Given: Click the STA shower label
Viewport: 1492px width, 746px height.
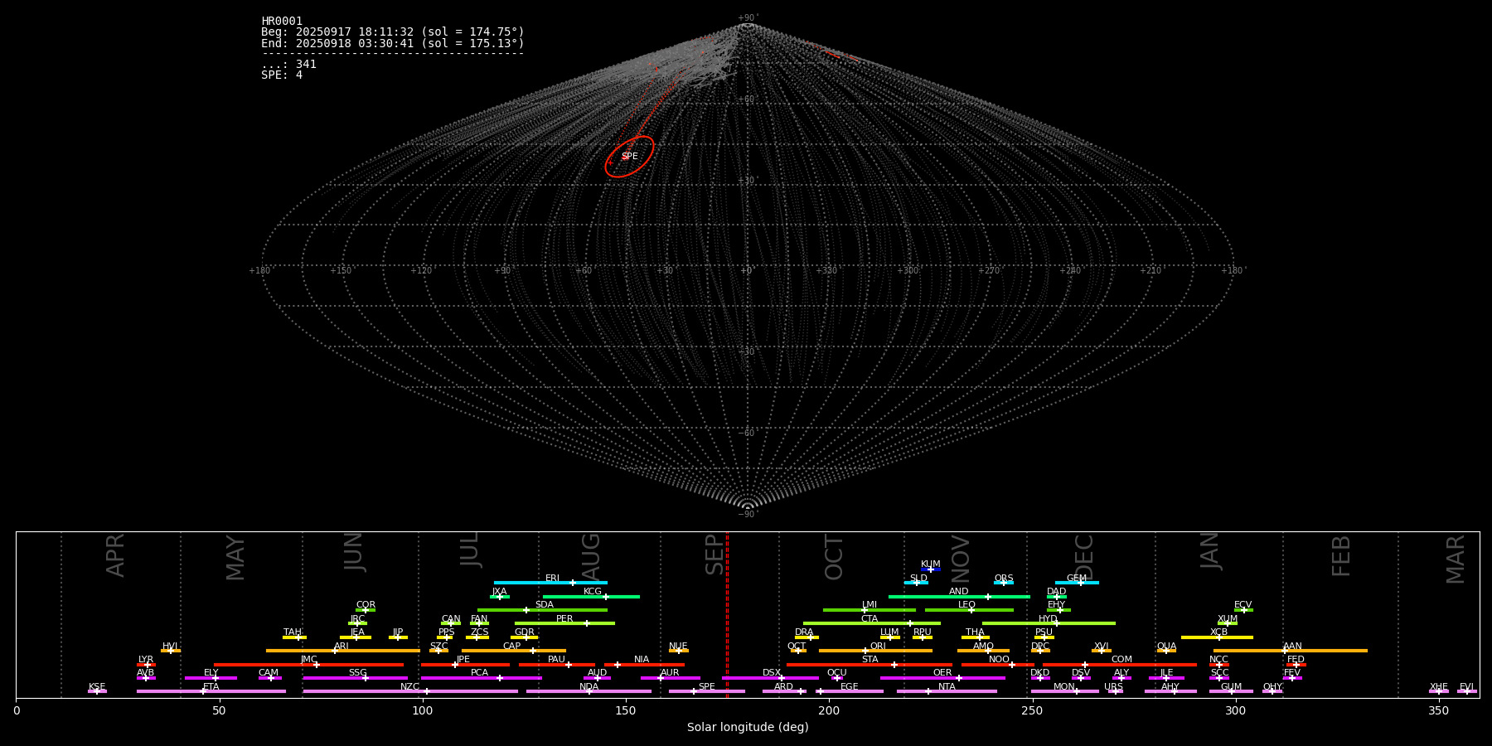Looking at the screenshot, I should [870, 659].
